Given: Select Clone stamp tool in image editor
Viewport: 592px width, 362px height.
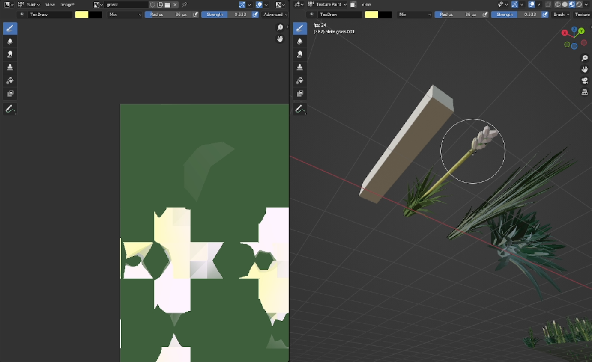Looking at the screenshot, I should (x=10, y=67).
